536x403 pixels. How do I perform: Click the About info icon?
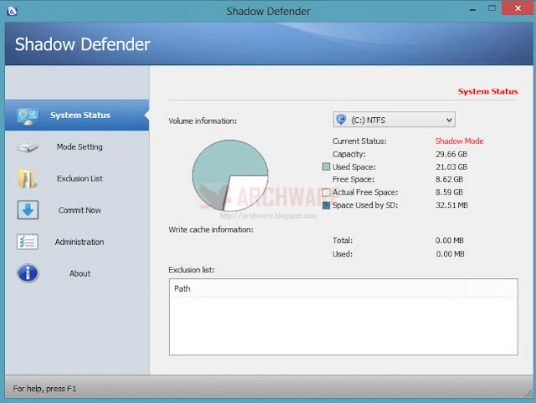point(28,273)
